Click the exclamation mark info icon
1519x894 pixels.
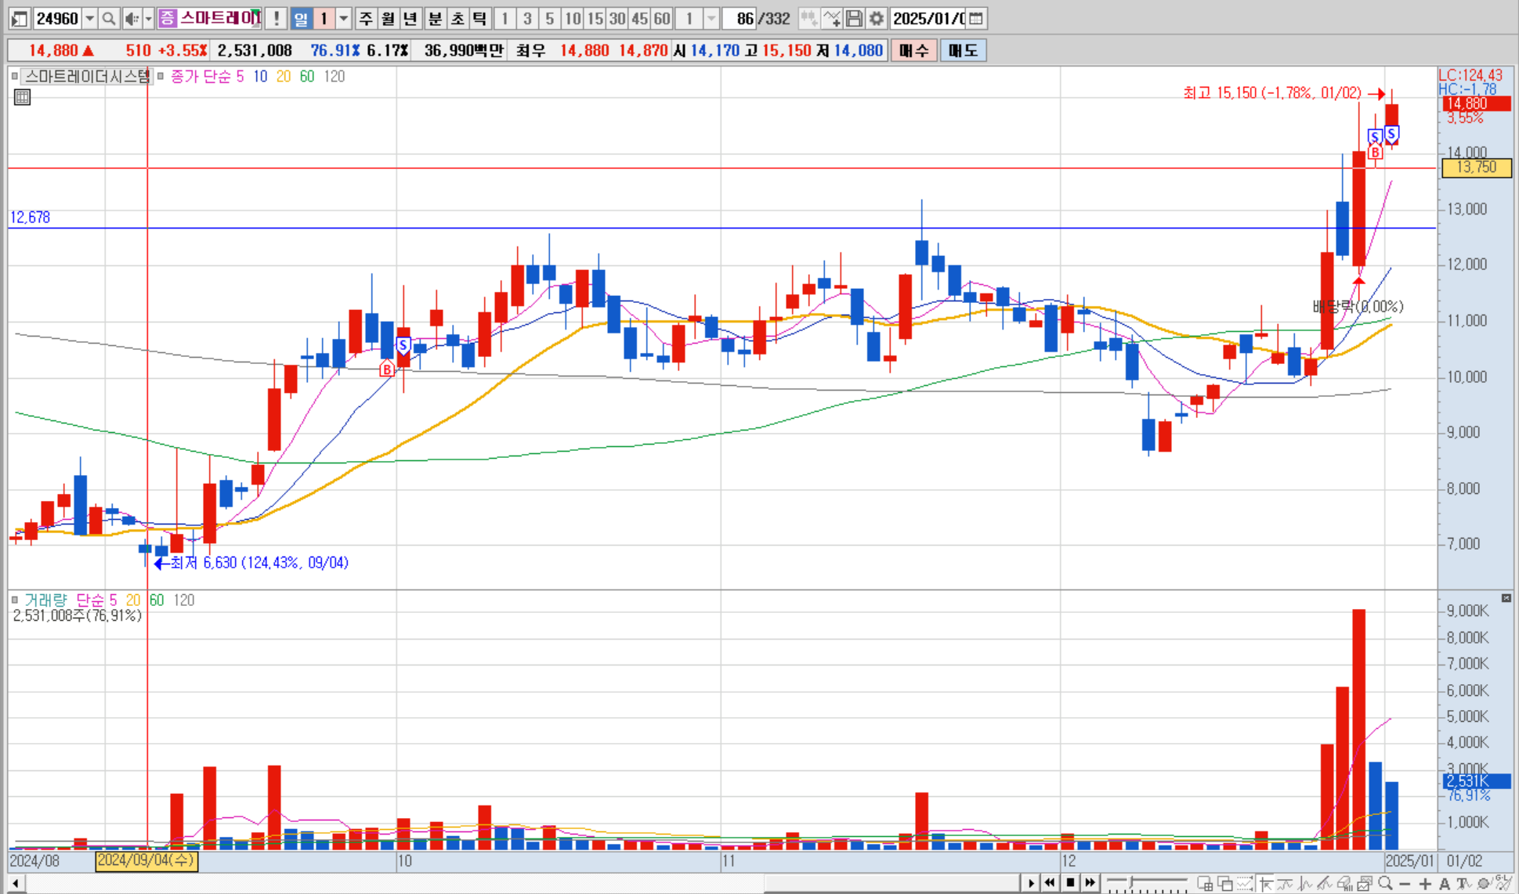[x=276, y=18]
